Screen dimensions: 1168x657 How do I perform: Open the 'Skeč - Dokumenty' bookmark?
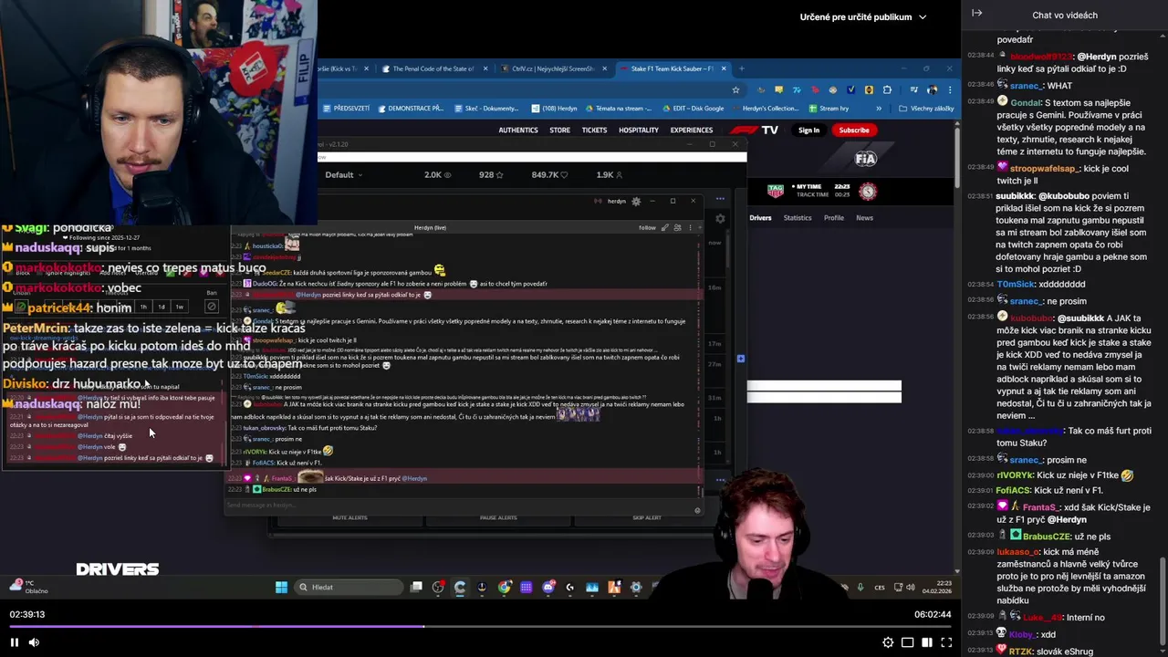[485, 109]
